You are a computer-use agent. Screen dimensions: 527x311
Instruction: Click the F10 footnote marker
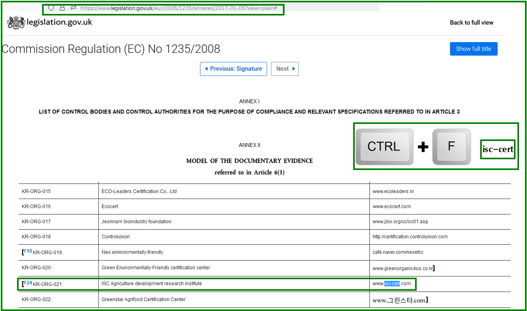pyautogui.click(x=28, y=251)
